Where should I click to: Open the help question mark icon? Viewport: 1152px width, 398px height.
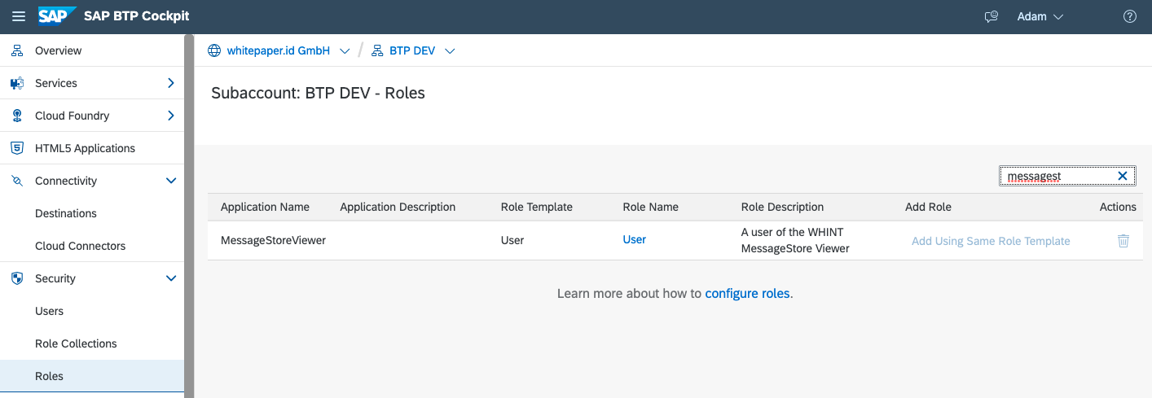(x=1130, y=16)
